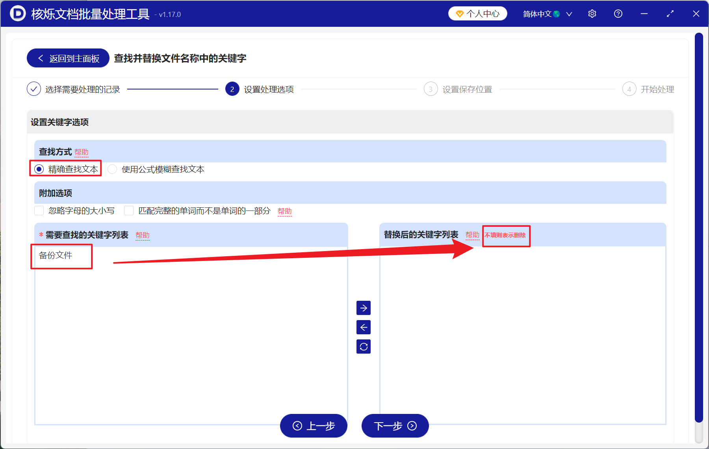Click the help question mark icon

tap(618, 13)
